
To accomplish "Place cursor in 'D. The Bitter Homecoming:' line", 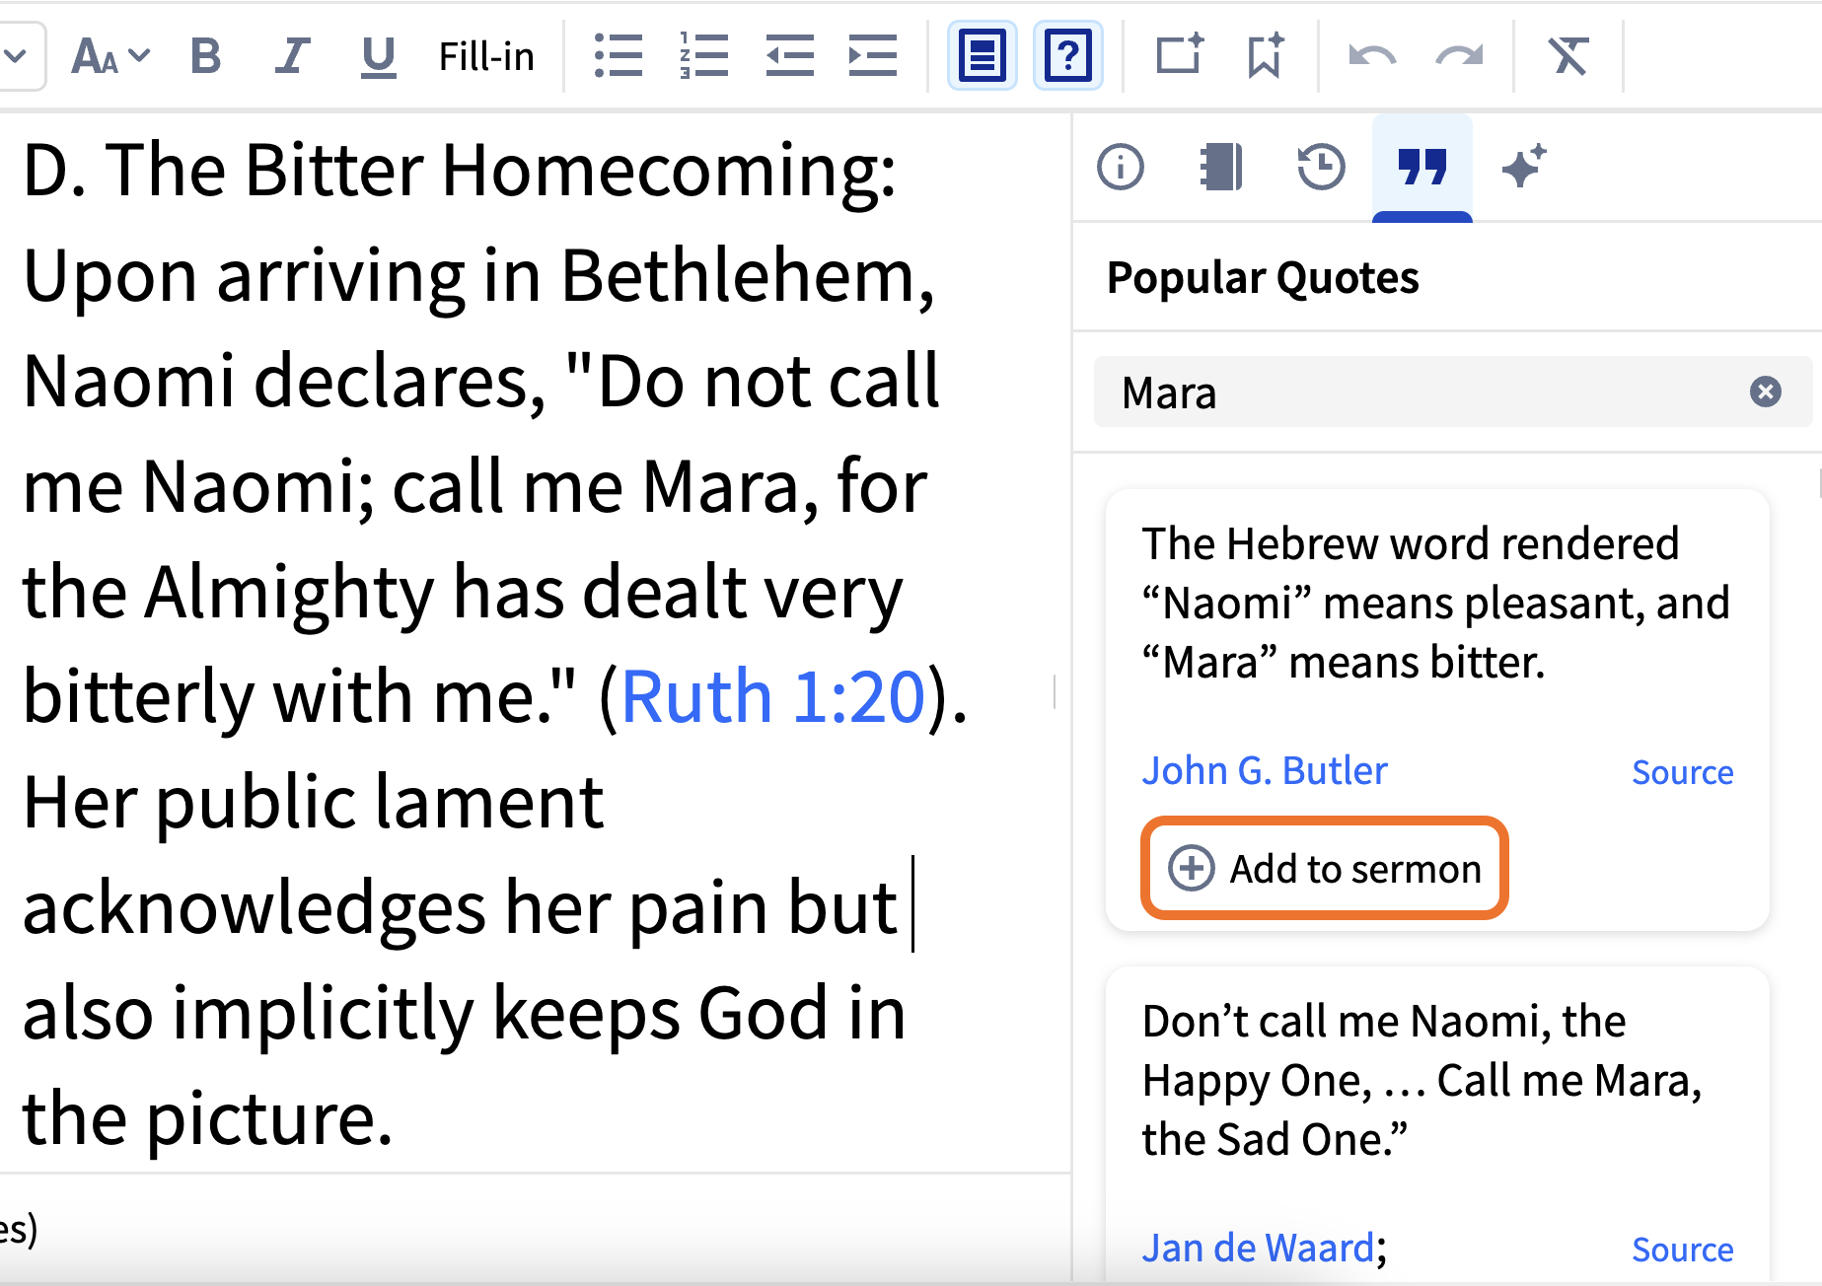I will (460, 171).
